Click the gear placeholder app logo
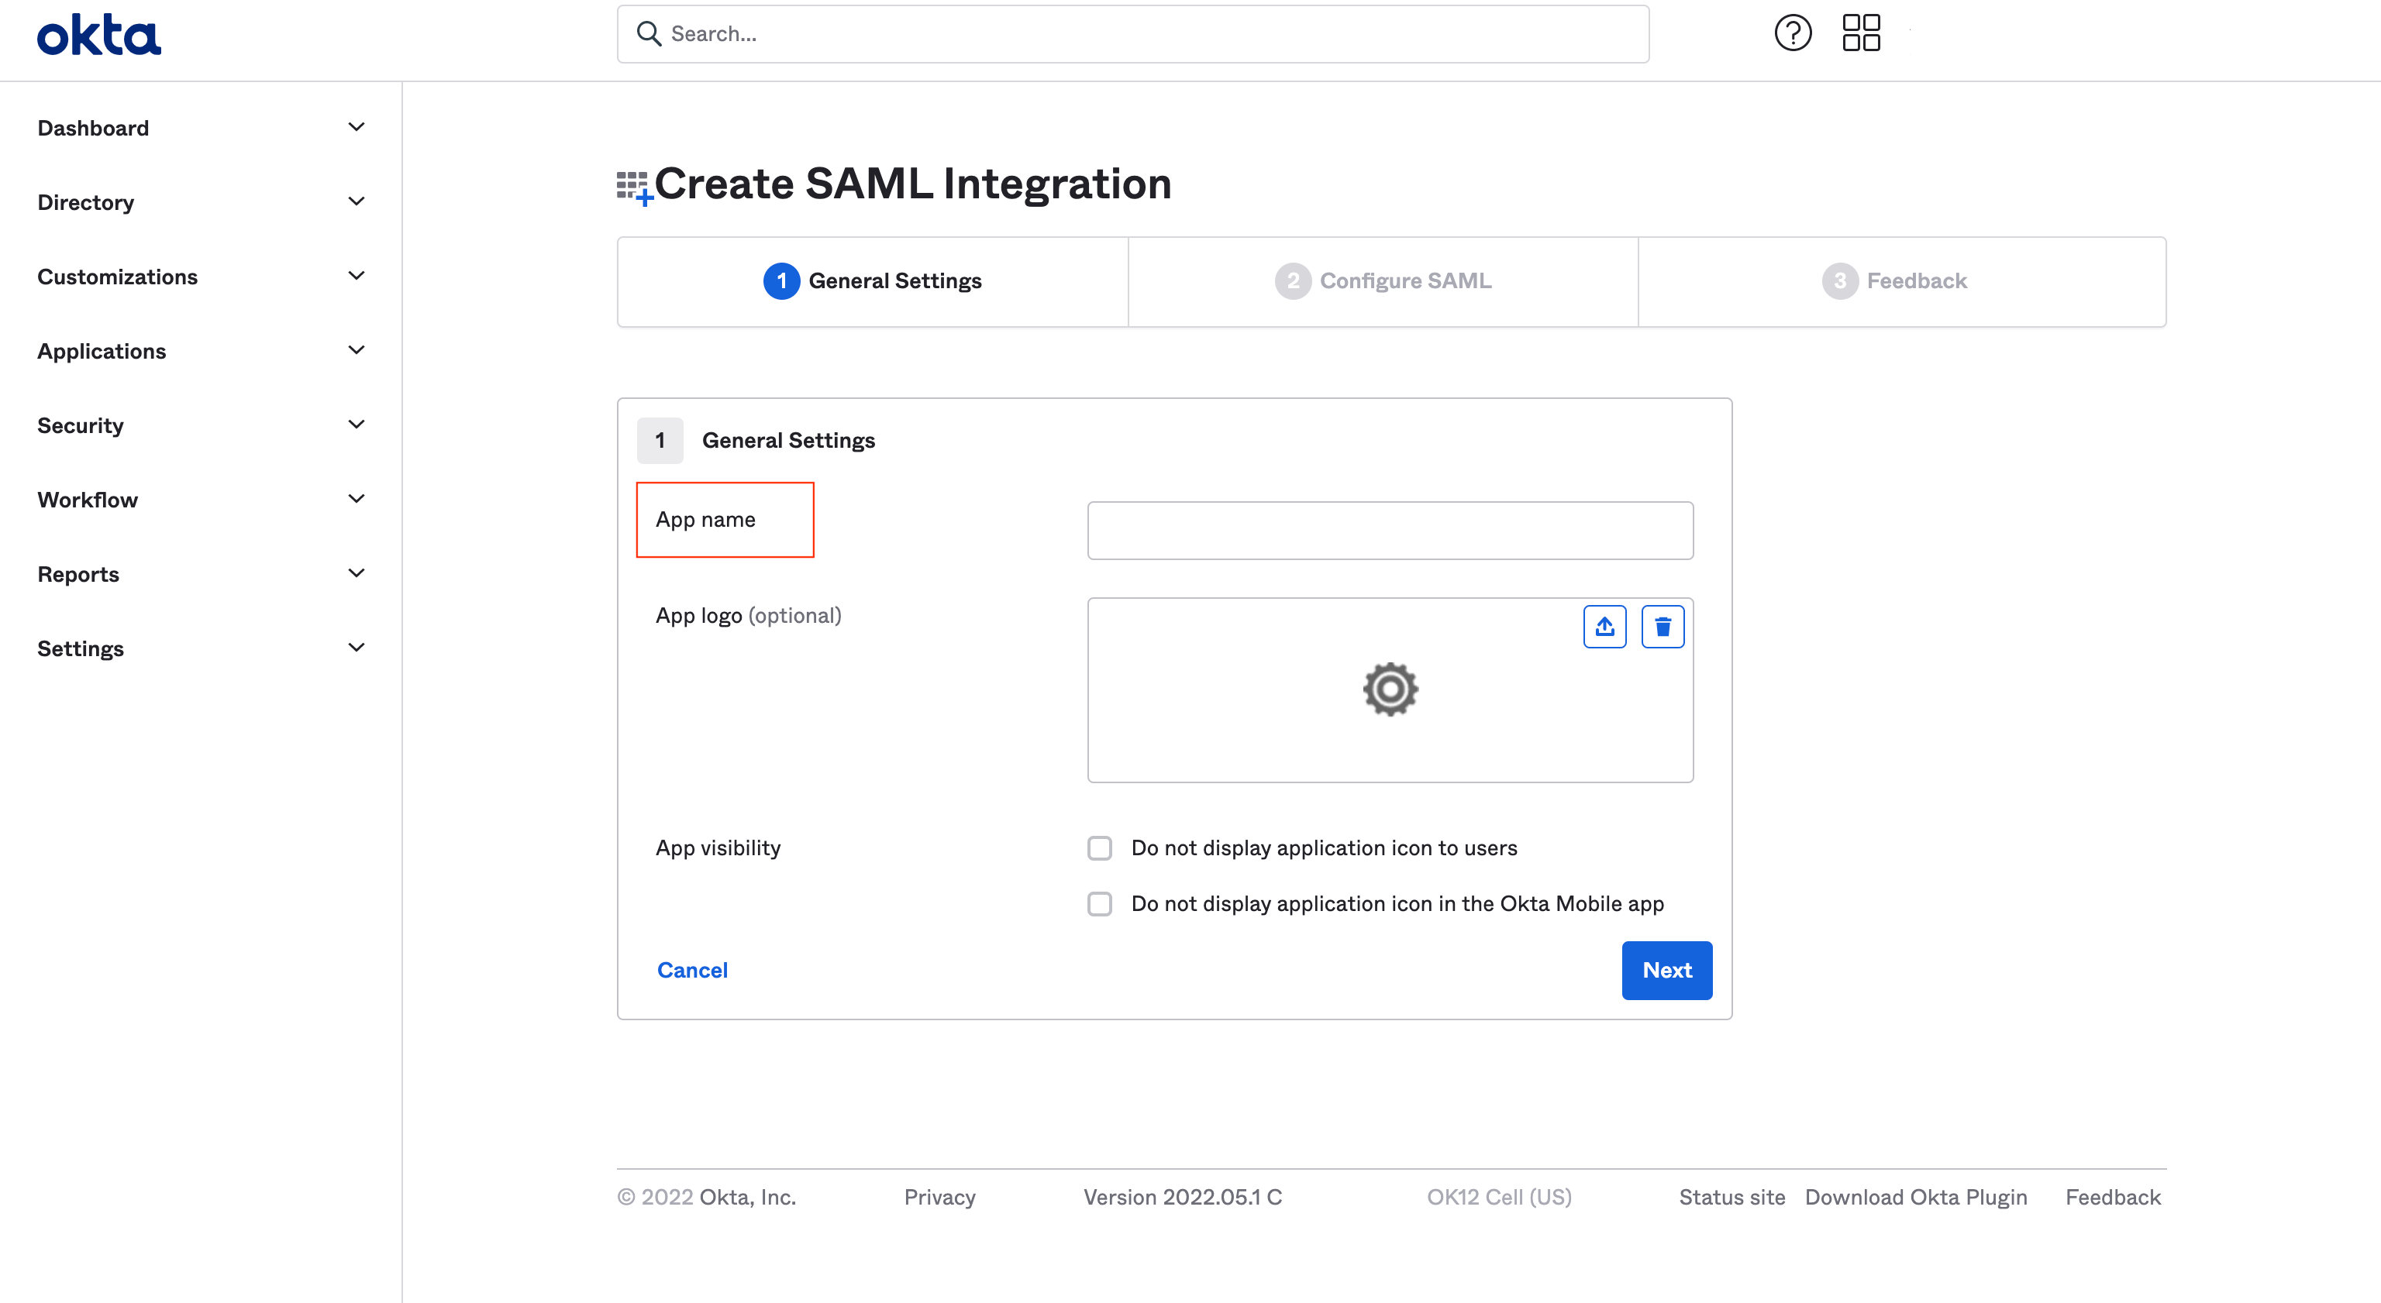The height and width of the screenshot is (1303, 2381). (1389, 689)
